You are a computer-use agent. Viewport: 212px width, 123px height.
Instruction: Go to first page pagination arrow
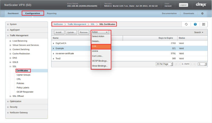point(176,64)
